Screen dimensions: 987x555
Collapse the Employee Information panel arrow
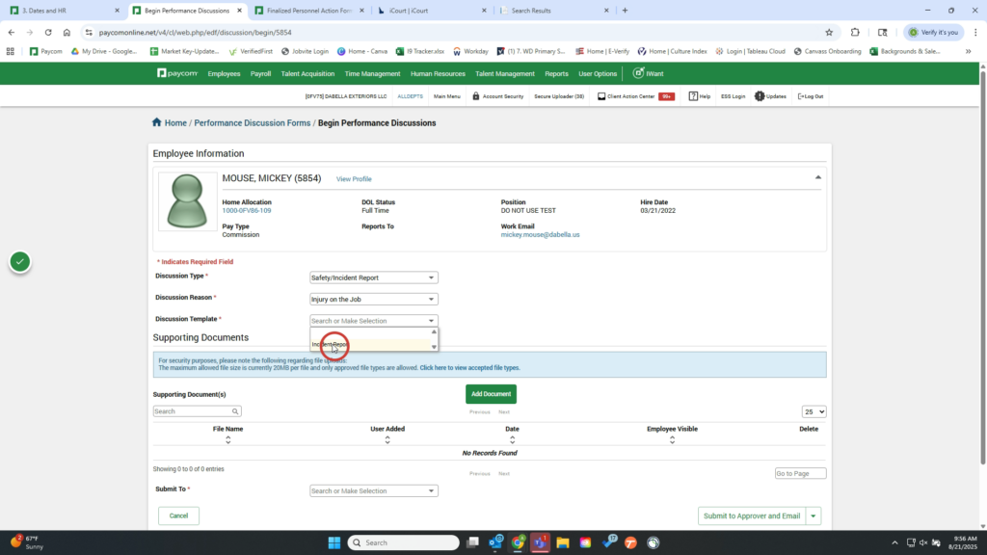818,177
